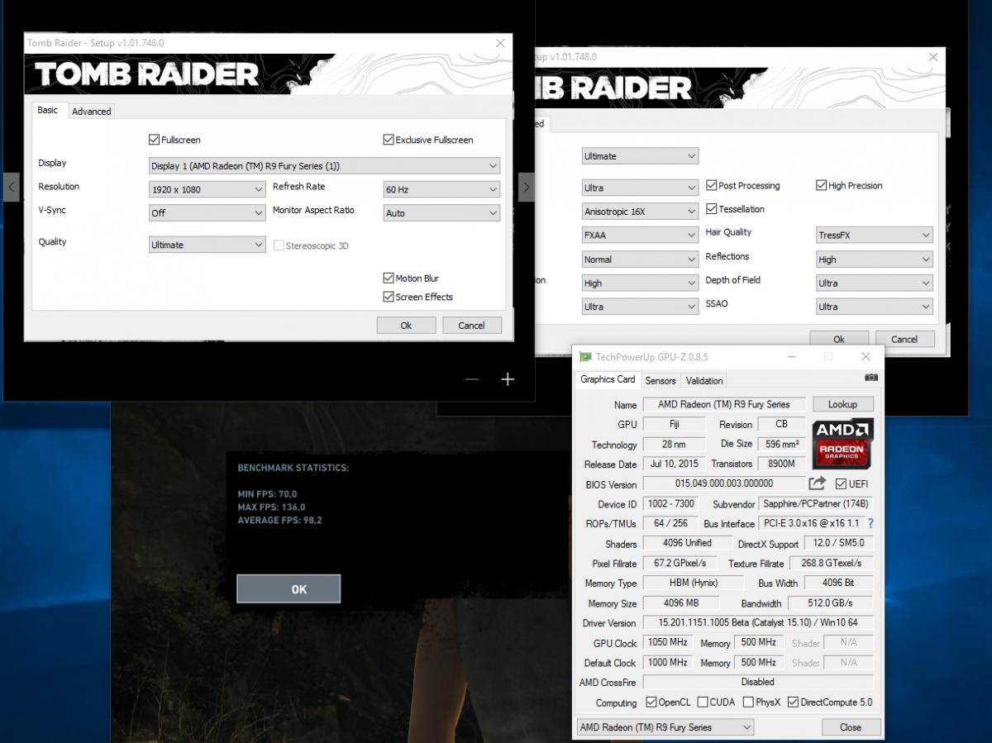Click the Close button in GPU-Z
The width and height of the screenshot is (992, 743).
click(850, 727)
